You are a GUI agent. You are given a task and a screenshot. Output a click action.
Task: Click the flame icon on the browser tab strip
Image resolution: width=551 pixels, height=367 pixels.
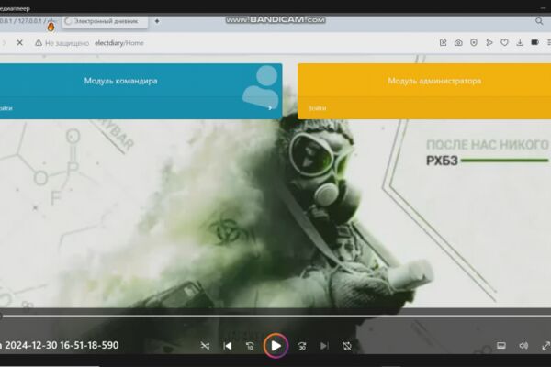[51, 27]
